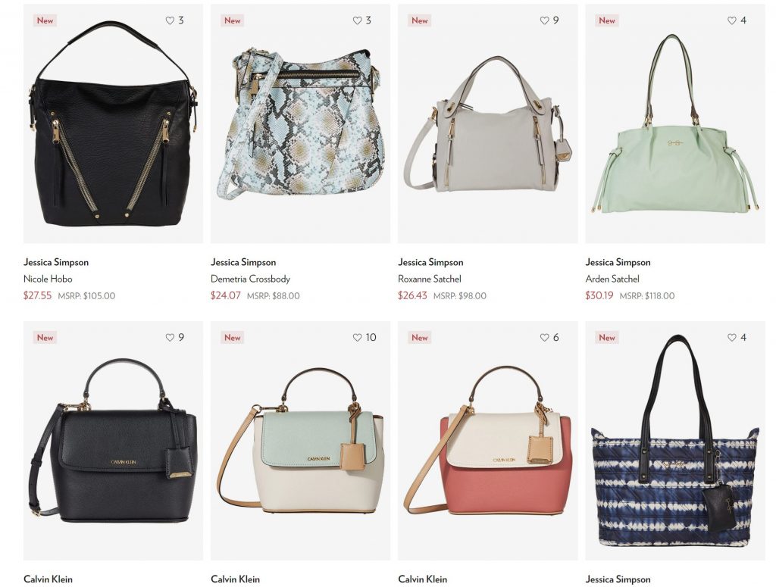The width and height of the screenshot is (776, 587).
Task: Open the coral Calvin Klein bag image
Action: tap(487, 441)
